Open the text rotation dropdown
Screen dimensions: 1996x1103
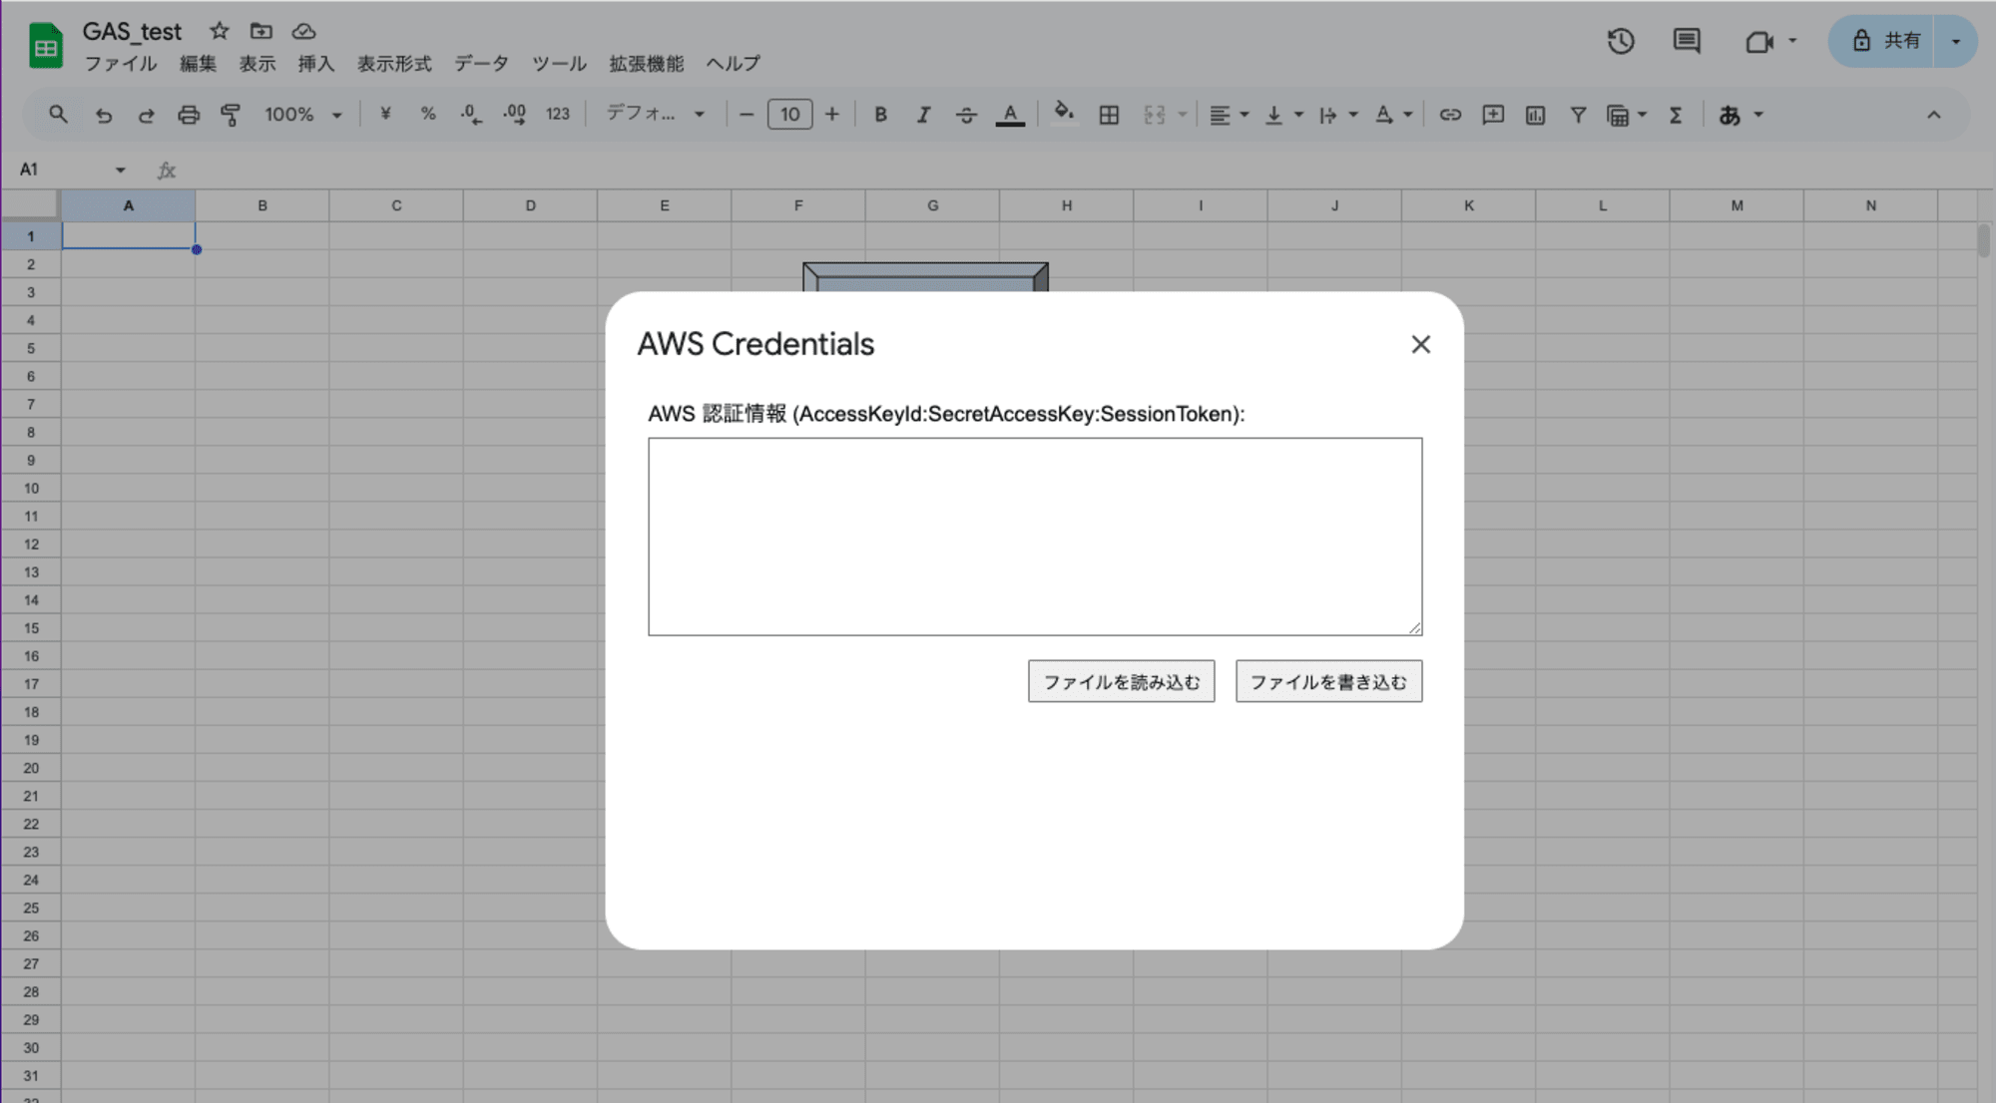(x=1393, y=115)
